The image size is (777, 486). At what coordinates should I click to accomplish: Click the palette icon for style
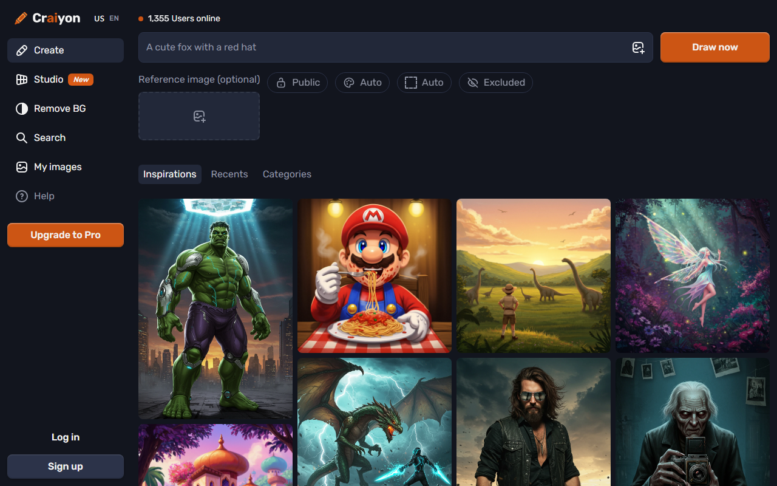tap(349, 83)
